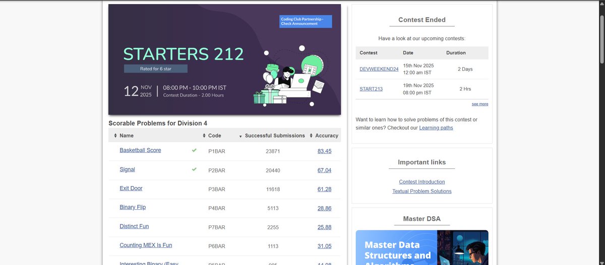Image resolution: width=605 pixels, height=265 pixels.
Task: Open the Binary Flip problem
Action: [133, 207]
